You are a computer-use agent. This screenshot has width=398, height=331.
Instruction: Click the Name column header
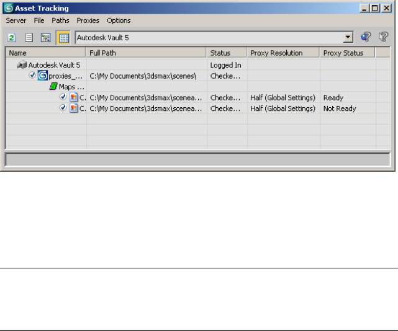46,53
